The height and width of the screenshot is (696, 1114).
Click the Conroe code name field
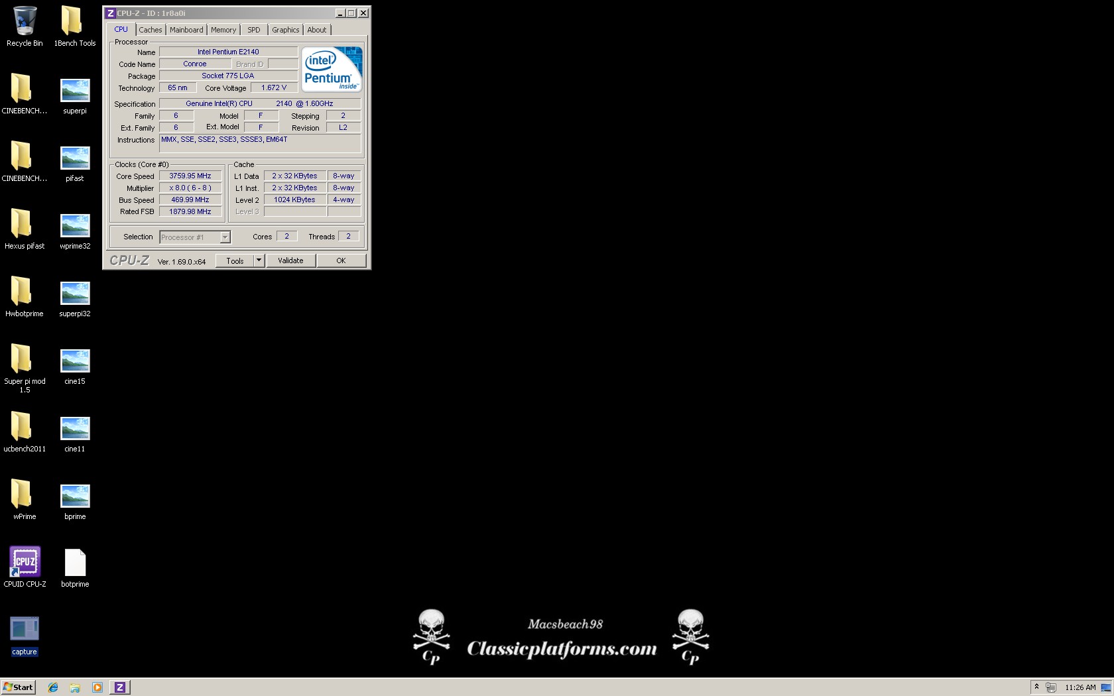pos(195,64)
